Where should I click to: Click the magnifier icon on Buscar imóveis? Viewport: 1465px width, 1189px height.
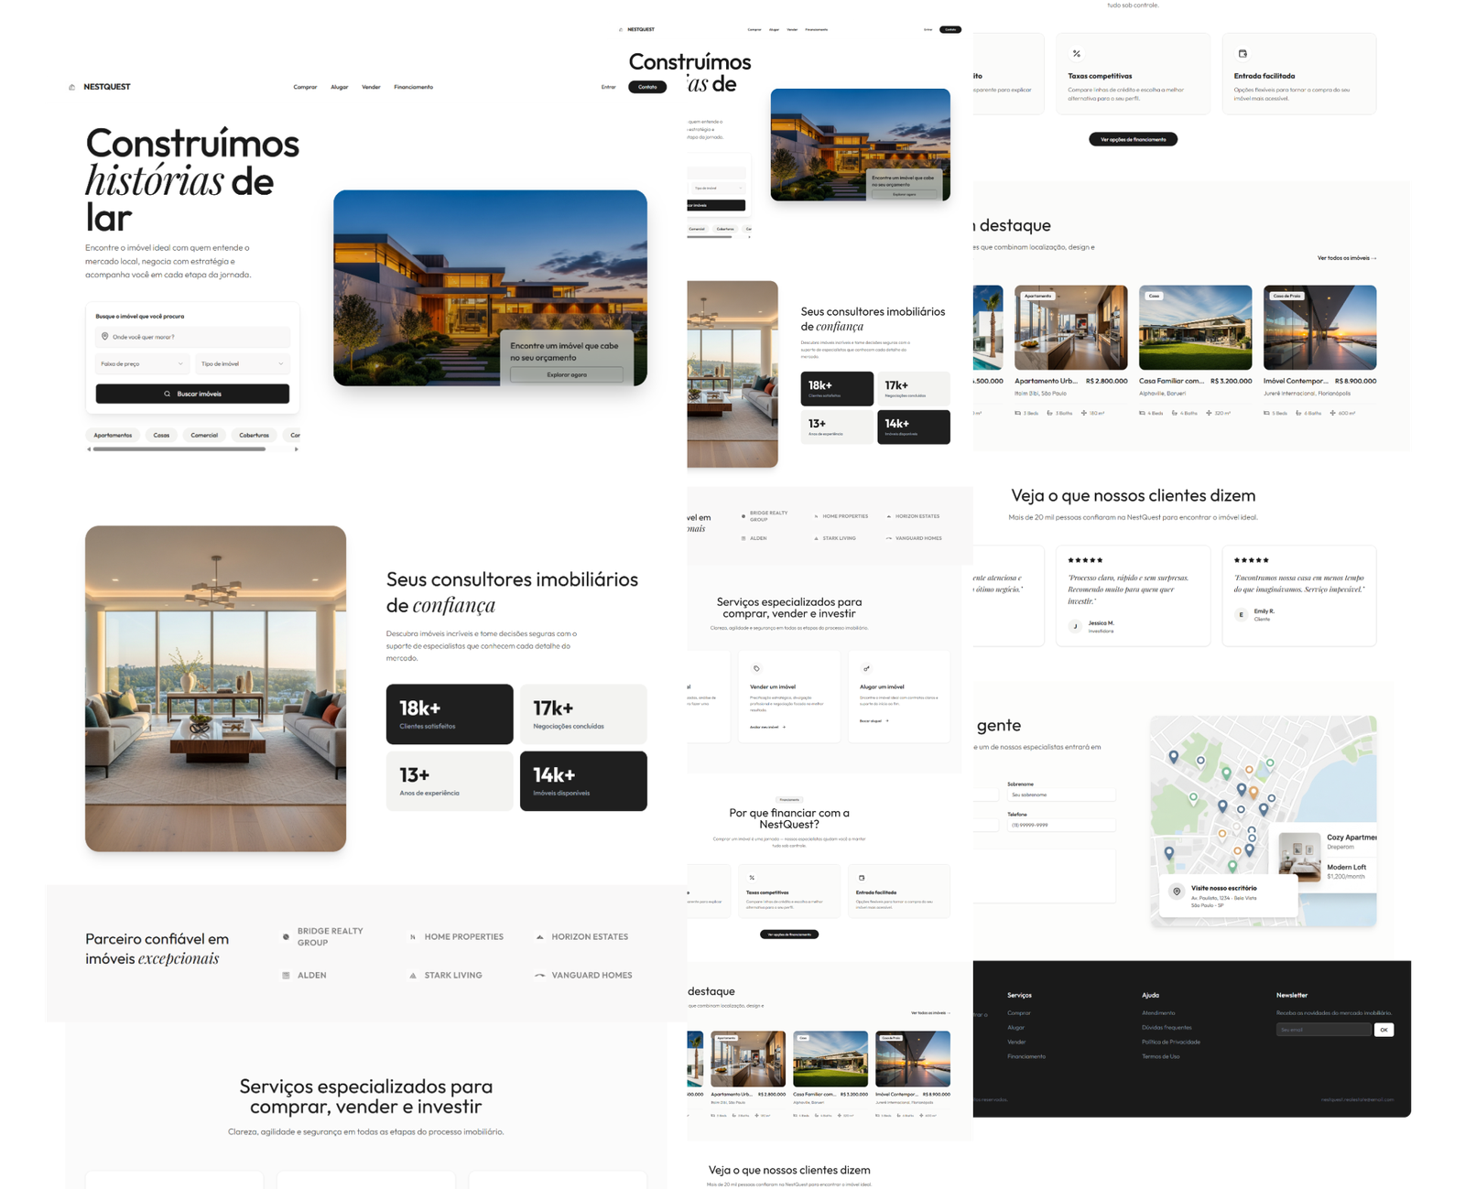tap(167, 394)
